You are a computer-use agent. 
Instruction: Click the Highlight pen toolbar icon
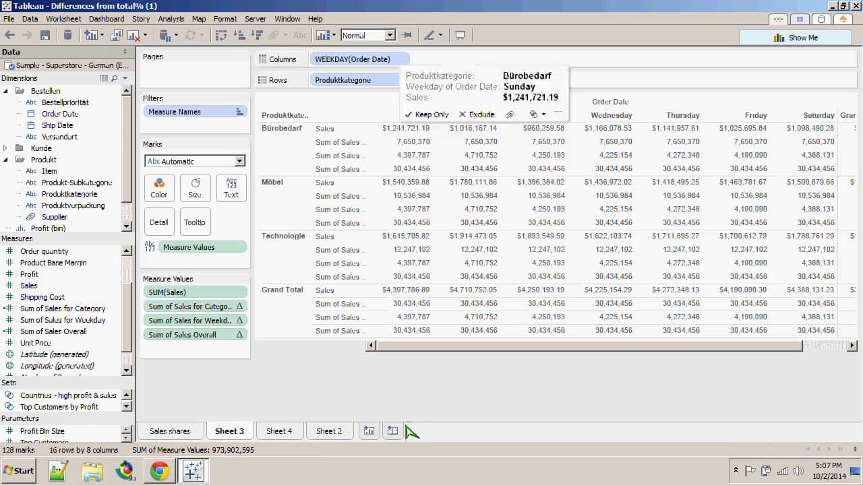pos(428,35)
